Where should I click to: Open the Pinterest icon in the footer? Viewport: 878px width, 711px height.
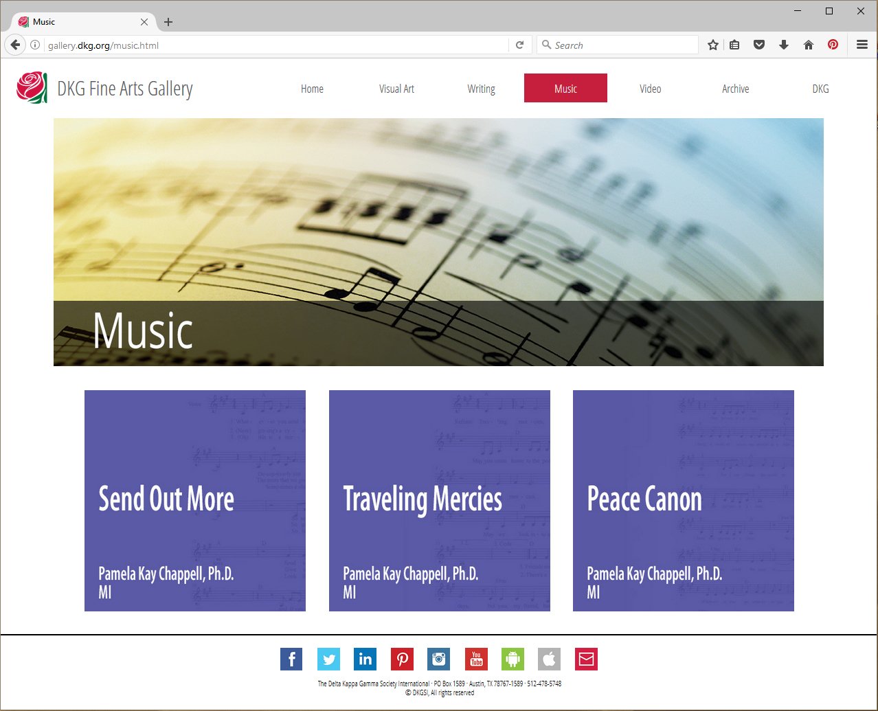402,659
